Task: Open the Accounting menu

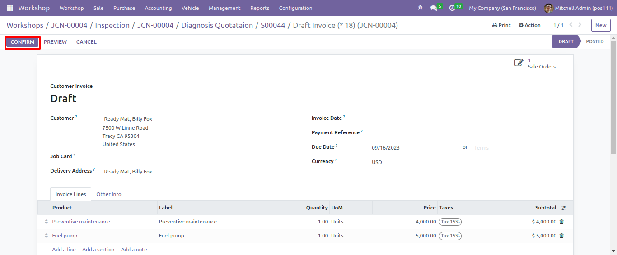Action: [x=158, y=8]
